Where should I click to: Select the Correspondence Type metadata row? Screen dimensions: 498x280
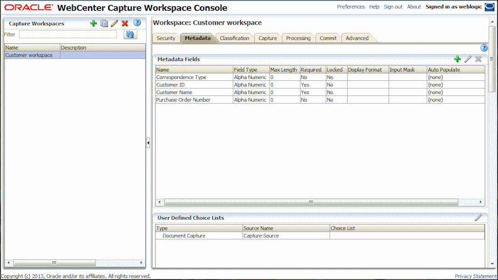coord(320,77)
